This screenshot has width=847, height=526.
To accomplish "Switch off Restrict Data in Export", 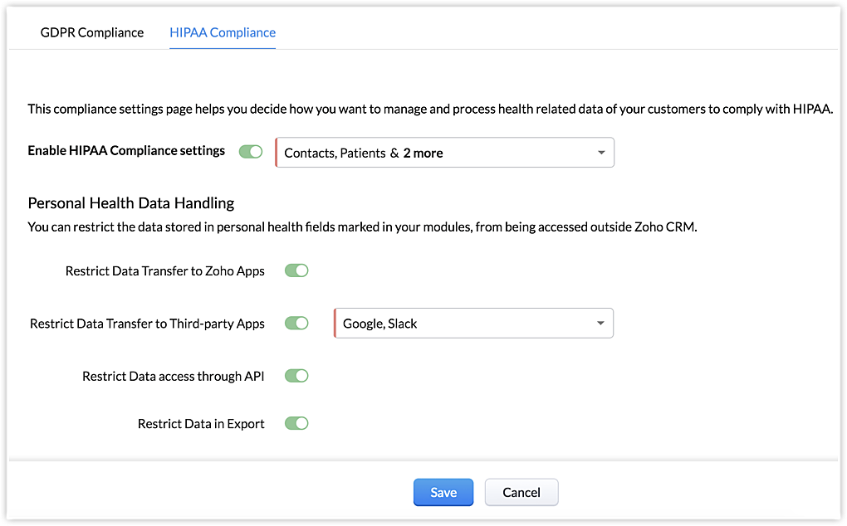I will pos(296,423).
